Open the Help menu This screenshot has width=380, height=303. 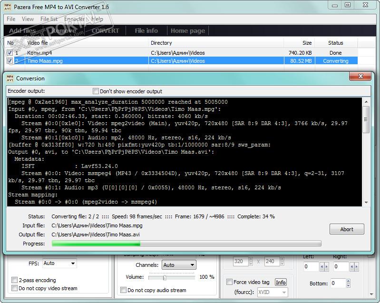pos(97,19)
